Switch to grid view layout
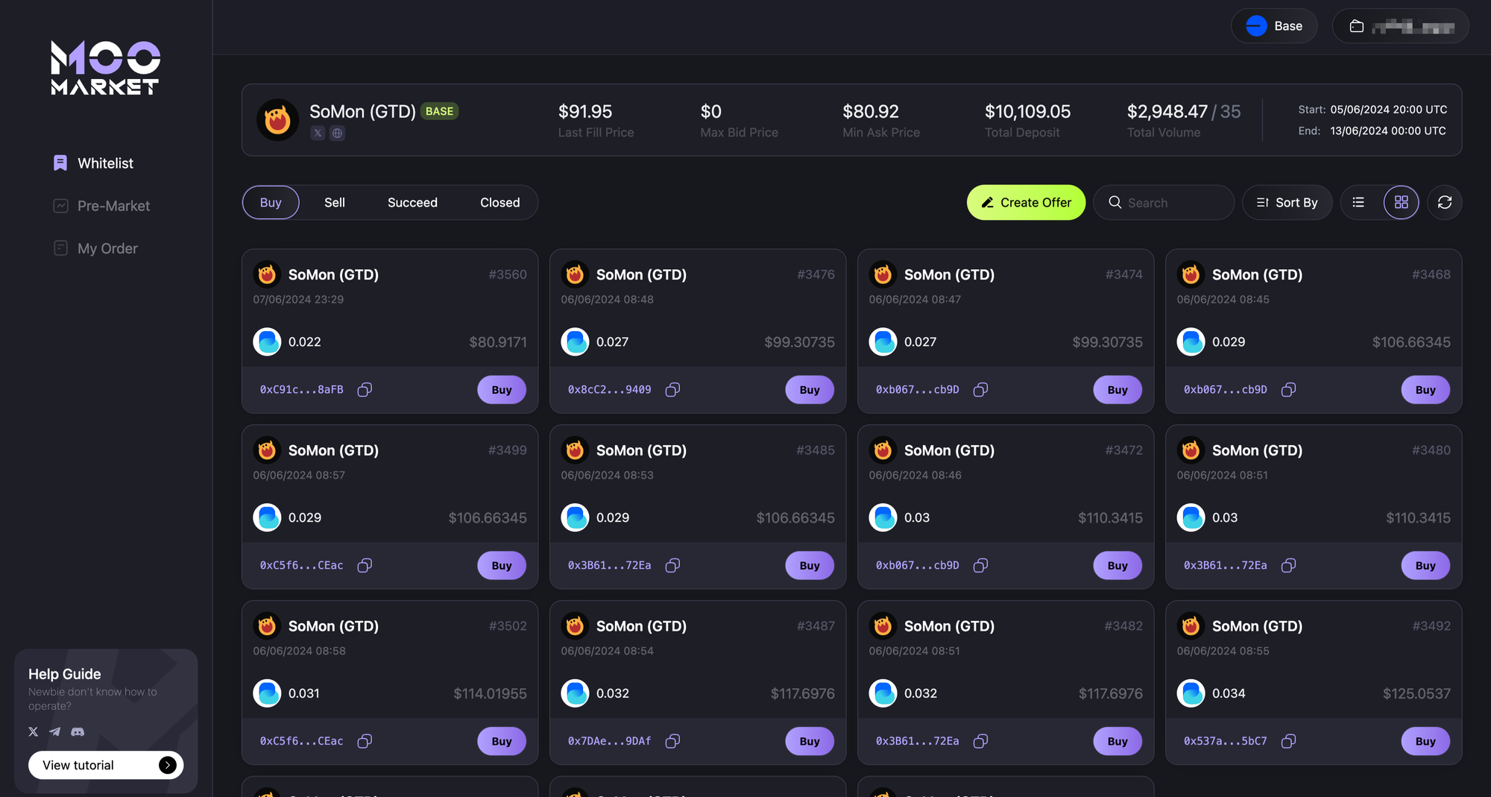Viewport: 1491px width, 797px height. pyautogui.click(x=1401, y=203)
